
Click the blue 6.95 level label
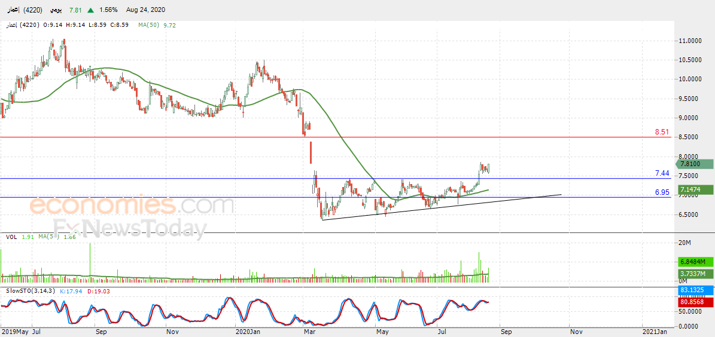[x=662, y=192]
